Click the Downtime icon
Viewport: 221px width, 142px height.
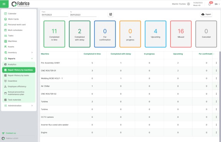5,81
